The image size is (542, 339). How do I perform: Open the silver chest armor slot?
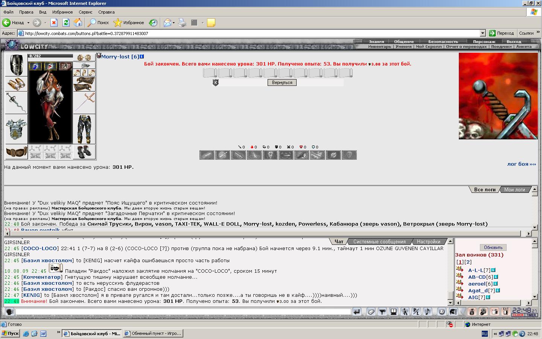tap(16, 129)
